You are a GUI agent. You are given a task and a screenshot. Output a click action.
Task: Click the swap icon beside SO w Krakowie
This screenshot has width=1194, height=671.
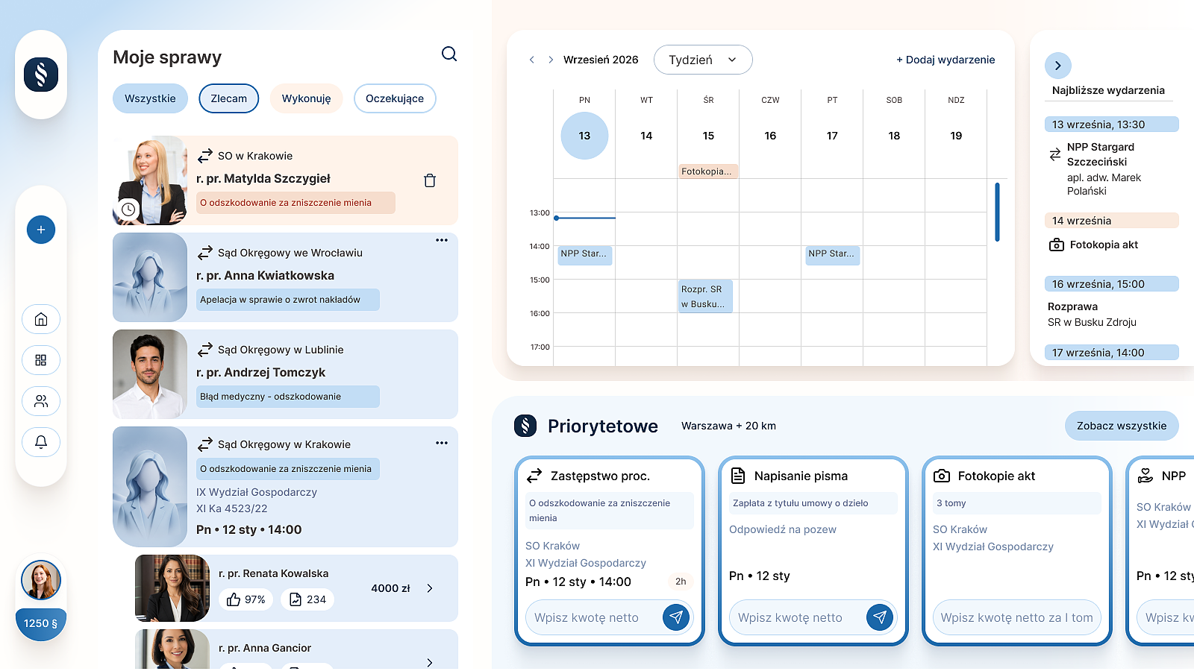205,156
